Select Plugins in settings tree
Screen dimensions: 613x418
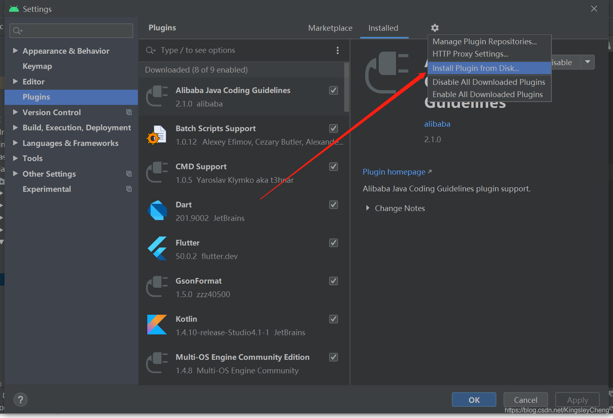(71, 97)
